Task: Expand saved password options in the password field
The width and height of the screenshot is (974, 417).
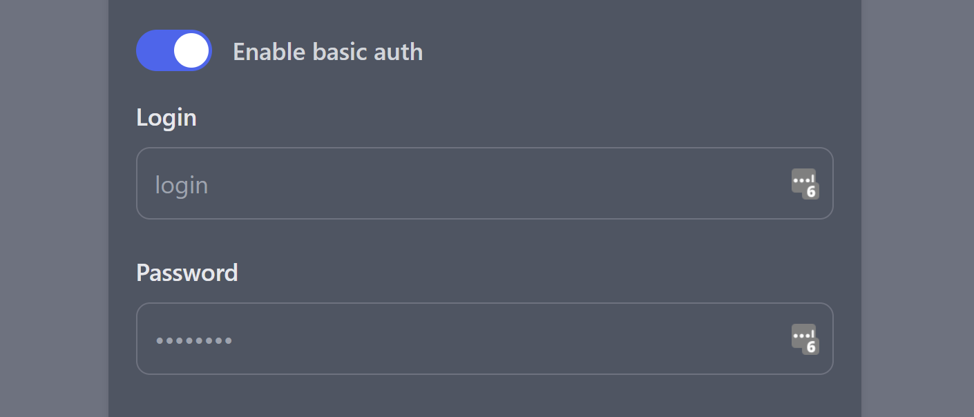Action: click(x=803, y=338)
